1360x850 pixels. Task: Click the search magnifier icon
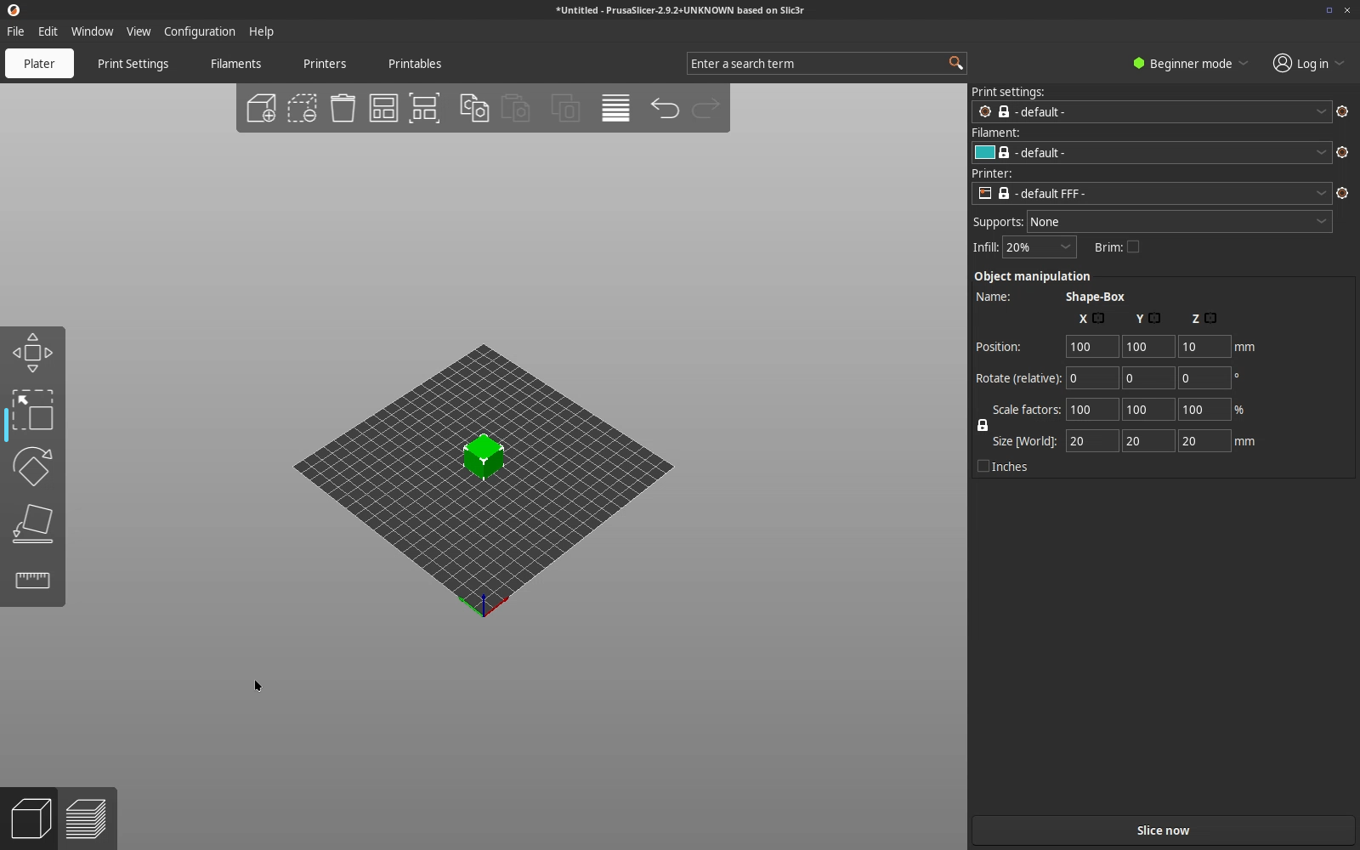pyautogui.click(x=955, y=63)
